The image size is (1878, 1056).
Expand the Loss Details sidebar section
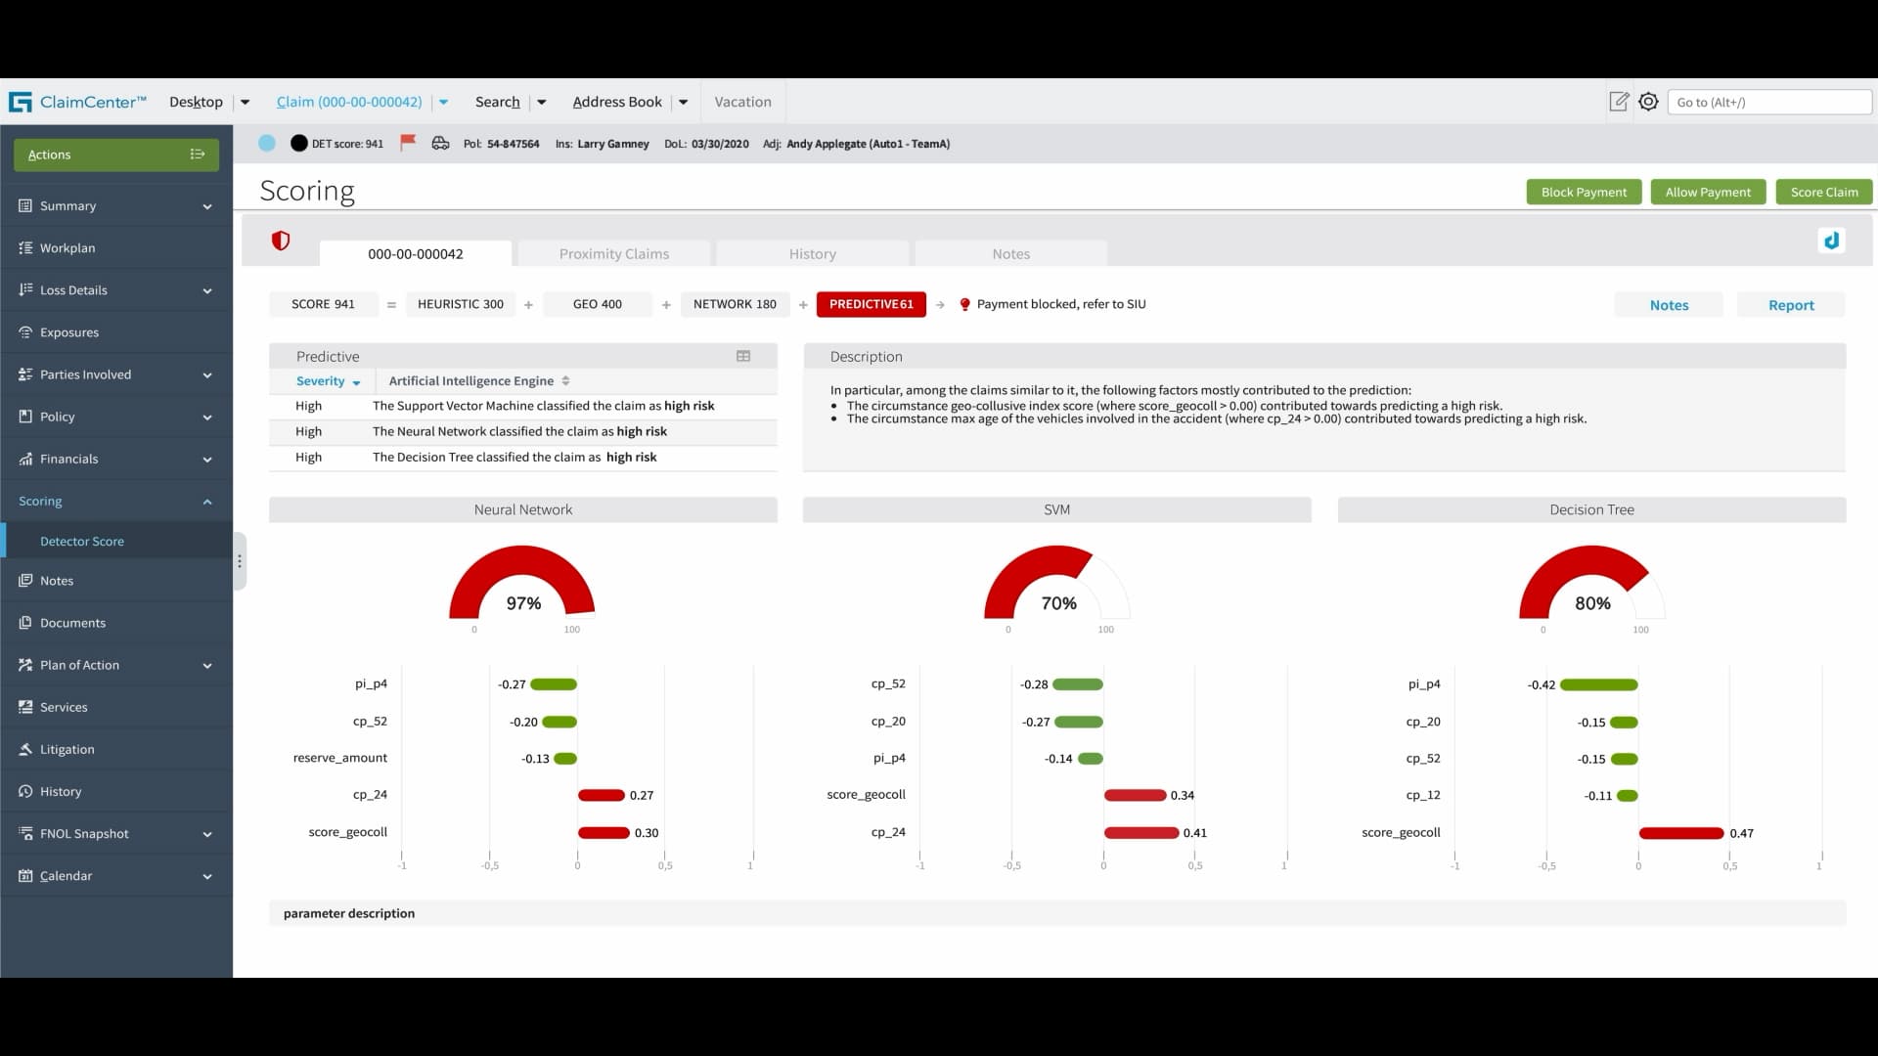click(x=207, y=290)
